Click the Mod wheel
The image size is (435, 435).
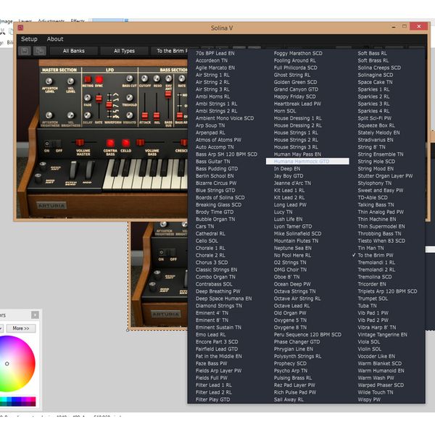(x=89, y=170)
